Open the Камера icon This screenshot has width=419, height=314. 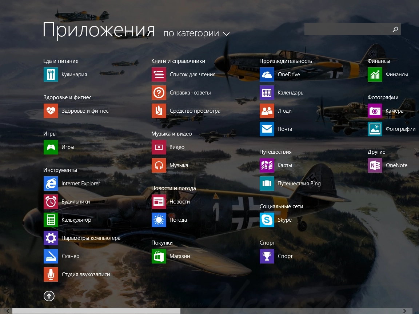[x=375, y=111]
